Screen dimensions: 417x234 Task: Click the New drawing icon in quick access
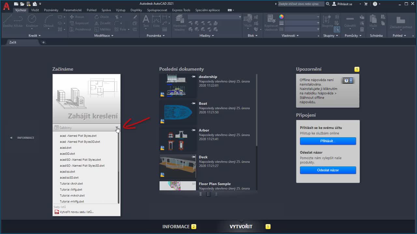[x=16, y=4]
